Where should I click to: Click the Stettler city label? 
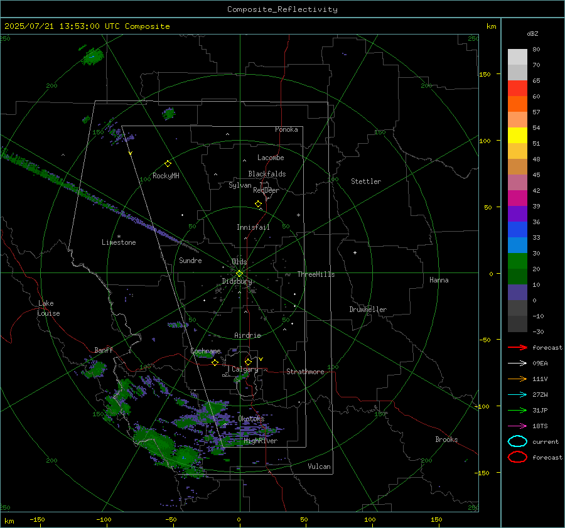(x=366, y=181)
